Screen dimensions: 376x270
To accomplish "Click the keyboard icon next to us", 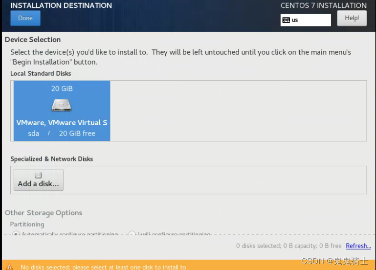I will tap(286, 20).
